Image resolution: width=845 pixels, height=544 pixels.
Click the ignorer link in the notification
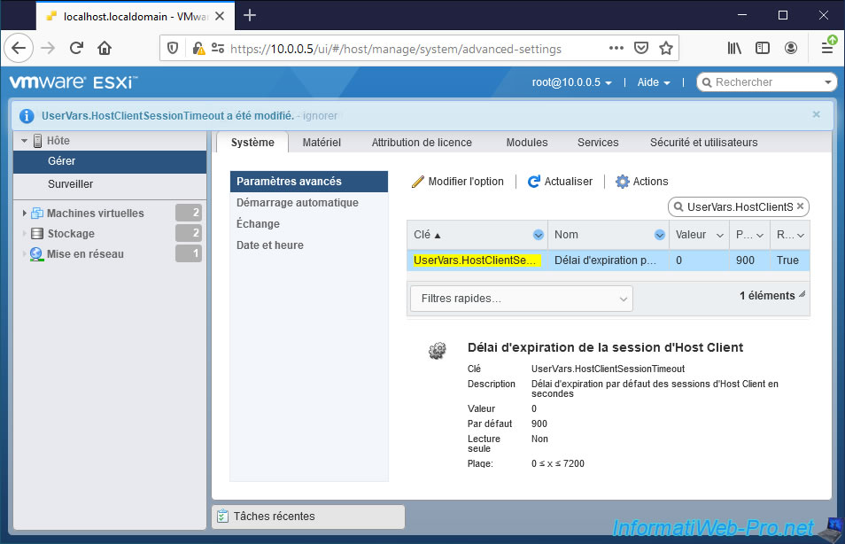point(320,116)
